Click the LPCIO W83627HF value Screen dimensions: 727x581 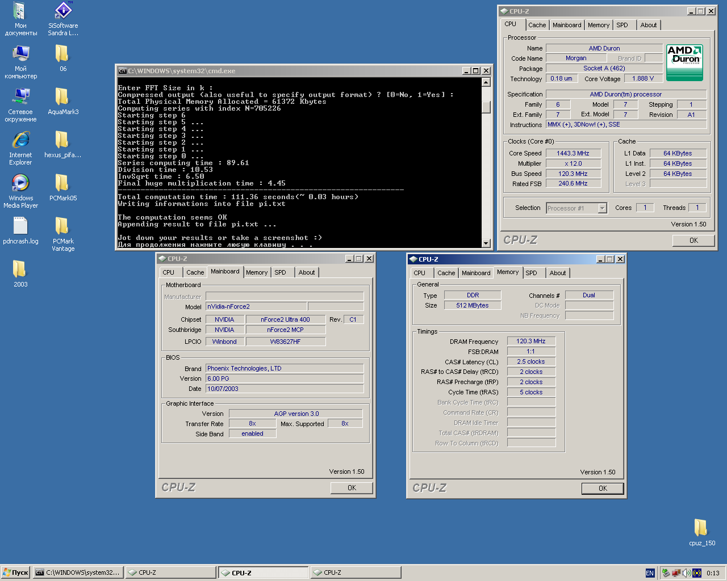(286, 342)
